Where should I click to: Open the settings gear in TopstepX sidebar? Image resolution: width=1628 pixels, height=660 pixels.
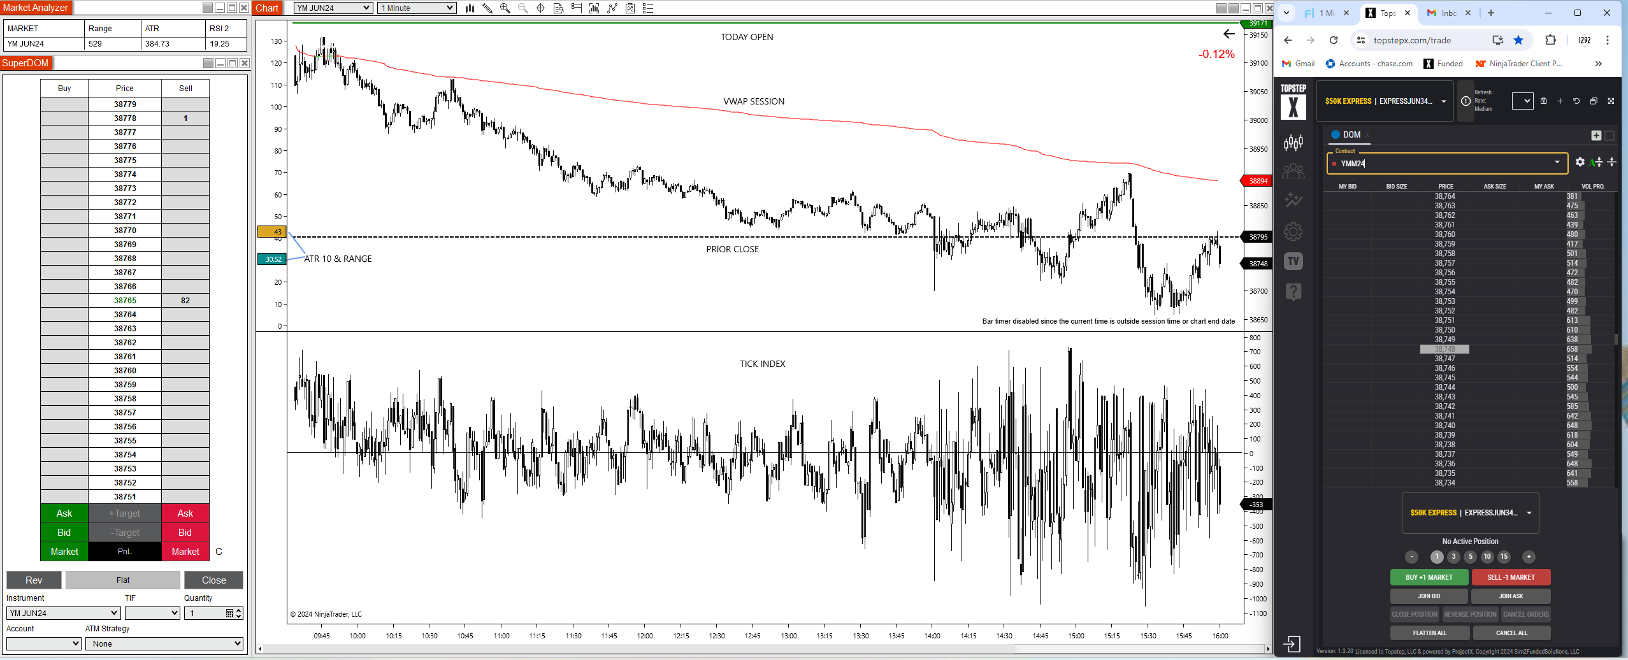1293,231
